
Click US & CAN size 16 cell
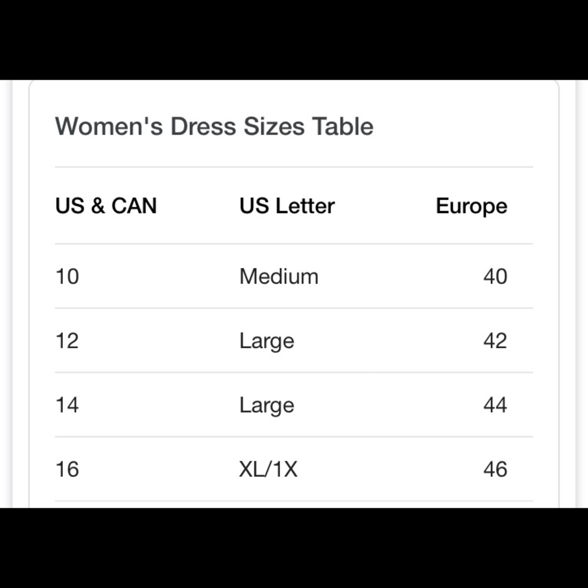(67, 469)
